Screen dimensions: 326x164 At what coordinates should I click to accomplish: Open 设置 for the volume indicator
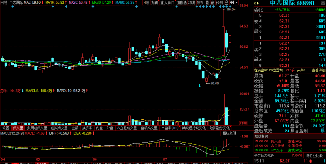[6, 128]
